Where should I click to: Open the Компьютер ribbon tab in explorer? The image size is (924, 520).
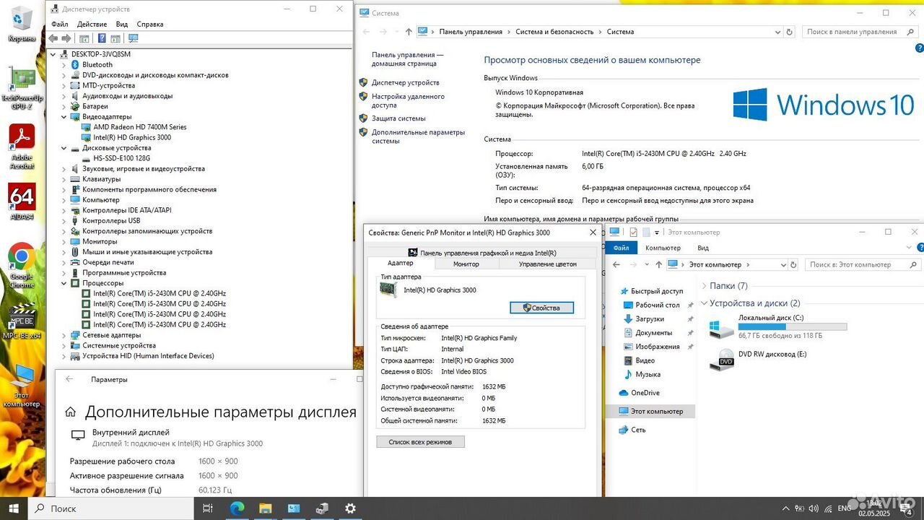point(663,248)
